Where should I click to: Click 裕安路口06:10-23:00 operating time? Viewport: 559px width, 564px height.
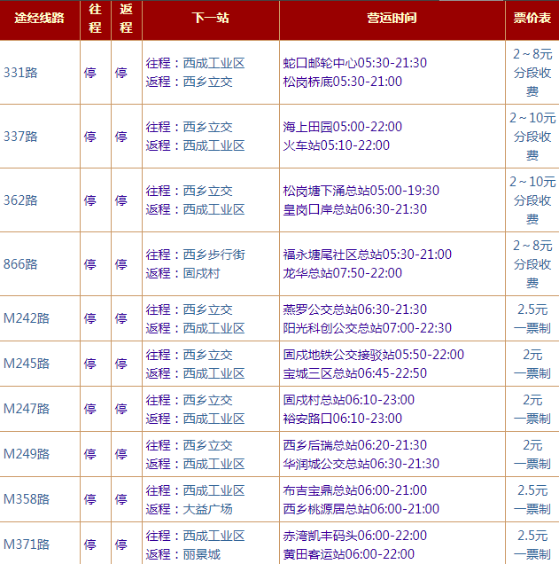(x=342, y=419)
